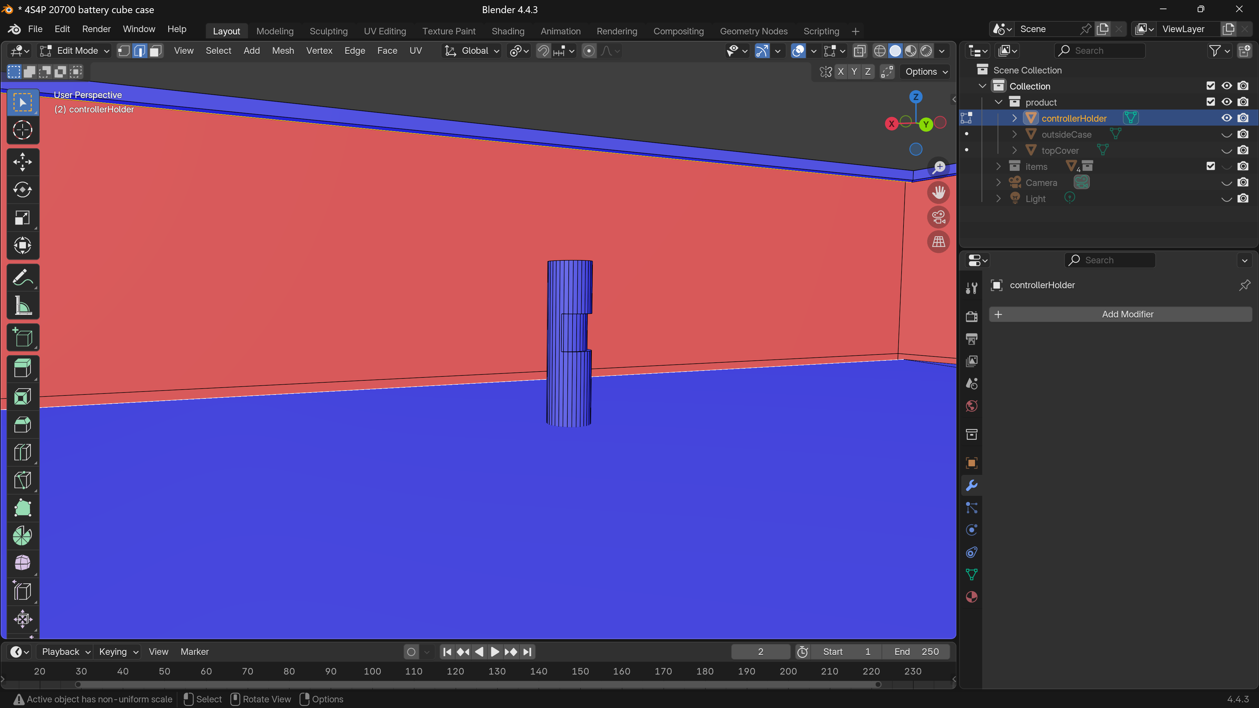Open the Mesh menu

tap(282, 51)
